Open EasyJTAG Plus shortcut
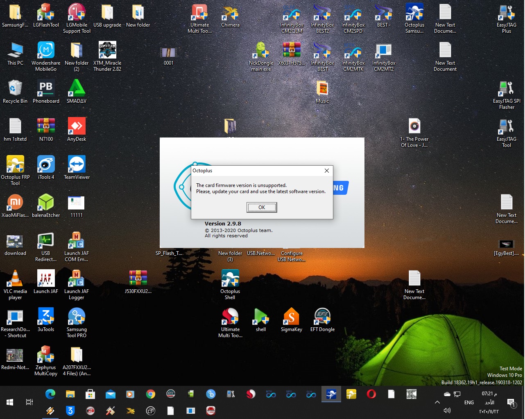Viewport: 525px width, 419px height. [507, 19]
